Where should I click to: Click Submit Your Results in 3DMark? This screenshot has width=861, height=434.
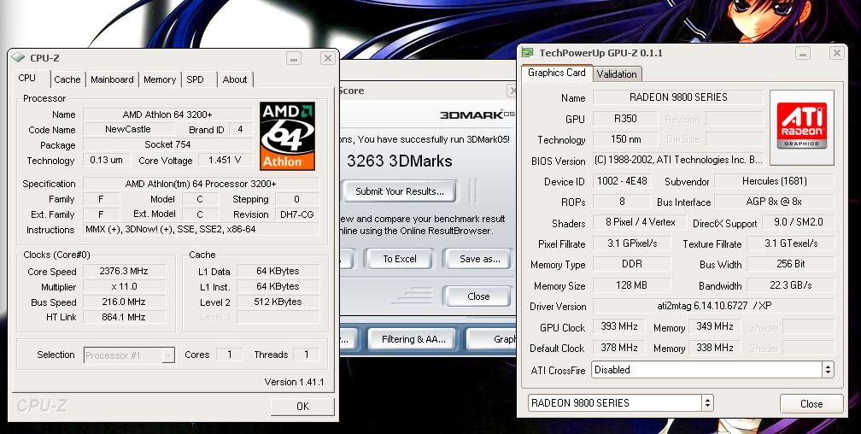[x=400, y=191]
